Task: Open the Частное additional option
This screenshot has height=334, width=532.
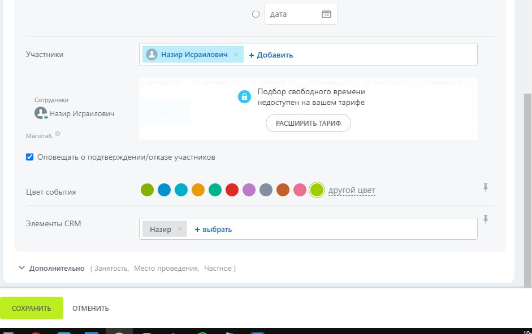Action: click(x=218, y=269)
